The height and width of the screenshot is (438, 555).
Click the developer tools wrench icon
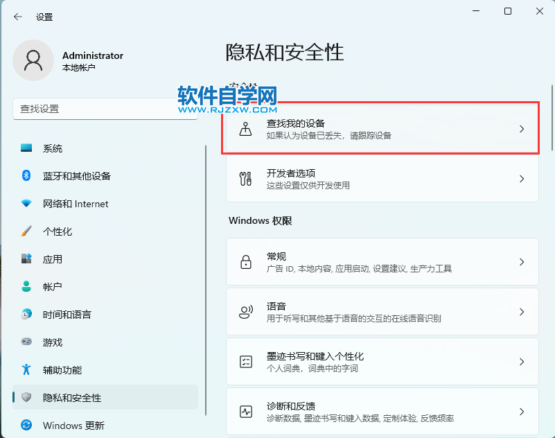pyautogui.click(x=246, y=179)
